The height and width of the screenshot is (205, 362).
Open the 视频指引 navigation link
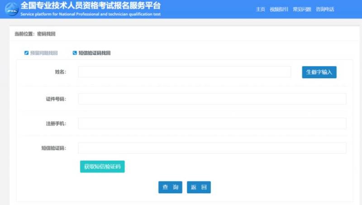pyautogui.click(x=278, y=10)
